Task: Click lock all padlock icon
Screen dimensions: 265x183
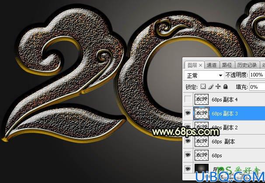Action: click(x=225, y=87)
